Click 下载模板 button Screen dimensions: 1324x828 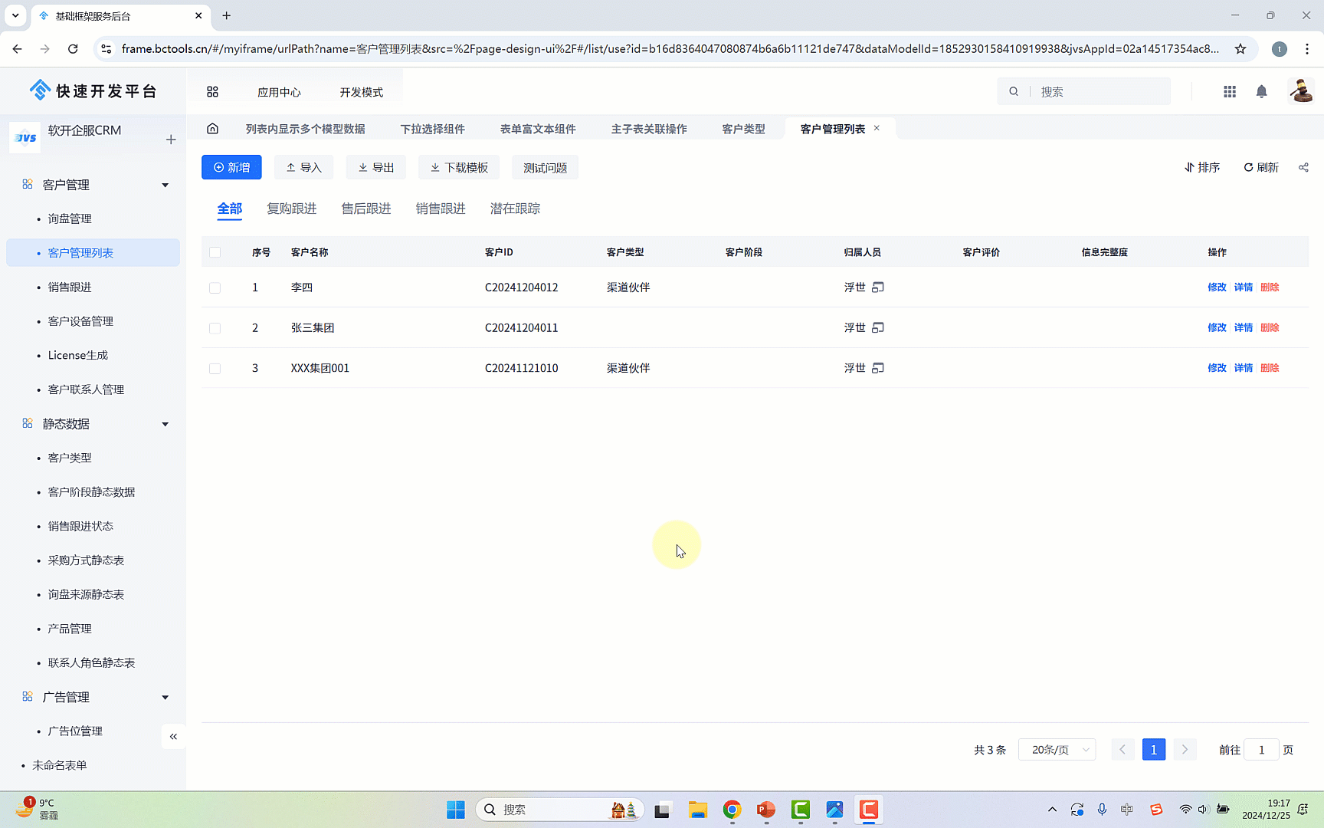[x=459, y=167]
